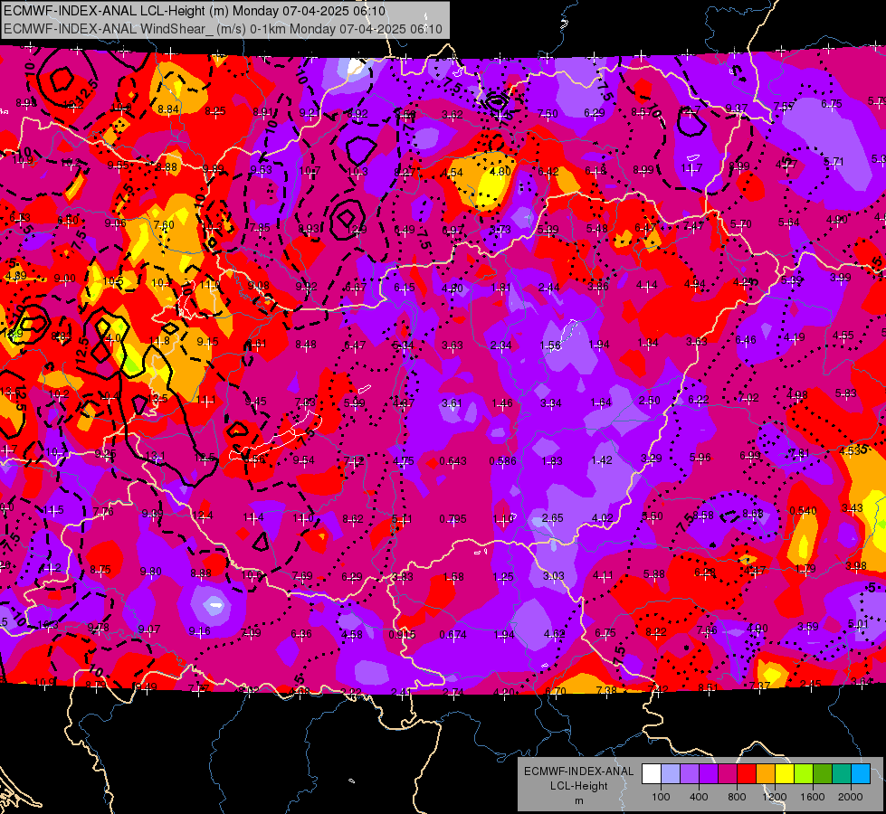
Task: Click the 3.43 value on the map
Action: (853, 507)
